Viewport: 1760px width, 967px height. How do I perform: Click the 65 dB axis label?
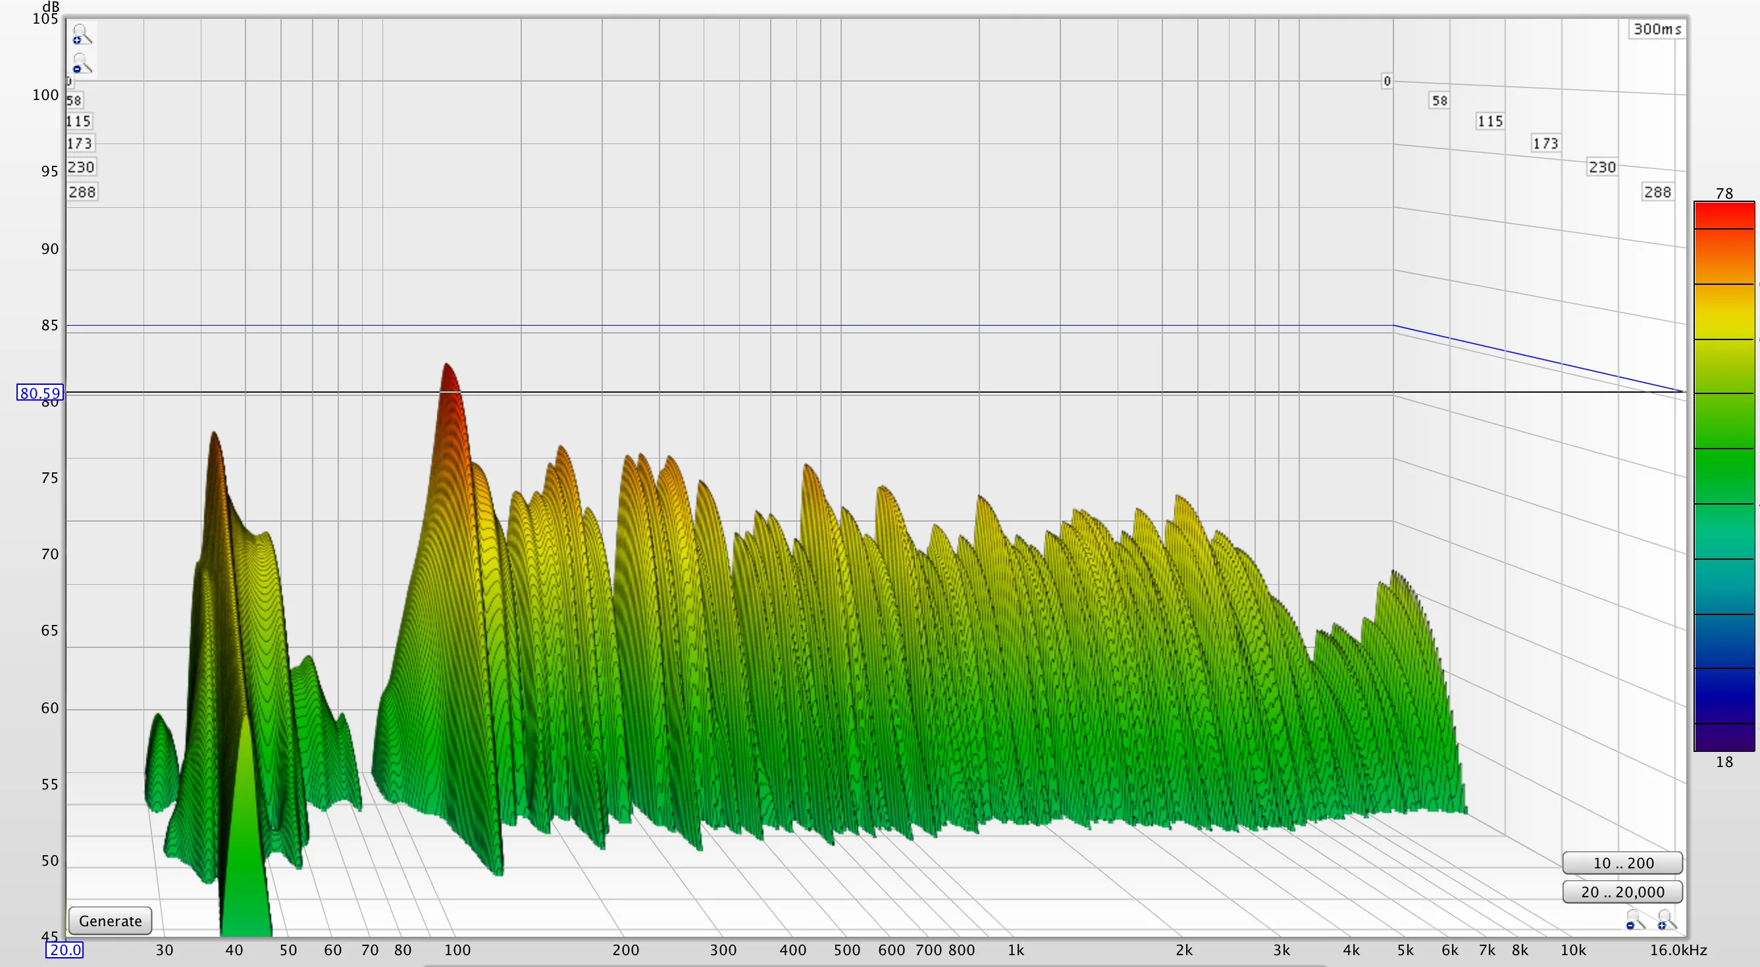pyautogui.click(x=49, y=630)
